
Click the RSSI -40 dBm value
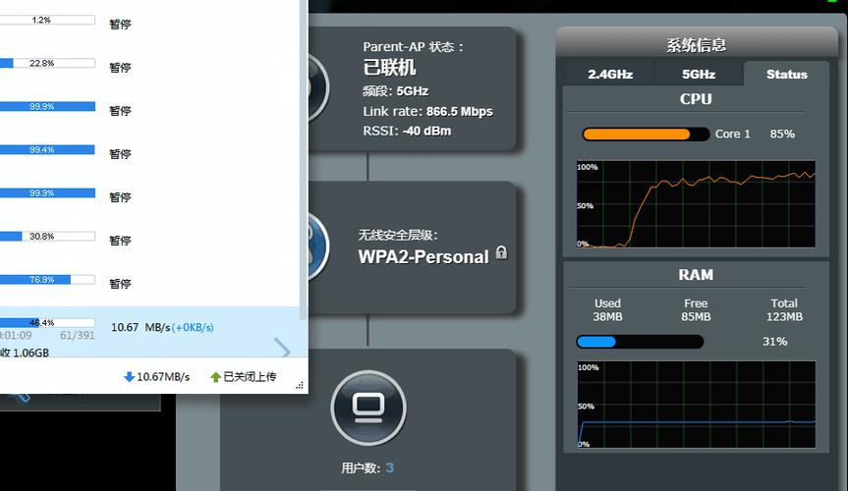coord(426,131)
